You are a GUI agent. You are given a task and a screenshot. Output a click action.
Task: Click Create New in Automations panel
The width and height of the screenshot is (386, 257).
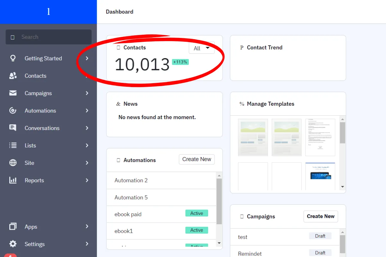coord(197,159)
